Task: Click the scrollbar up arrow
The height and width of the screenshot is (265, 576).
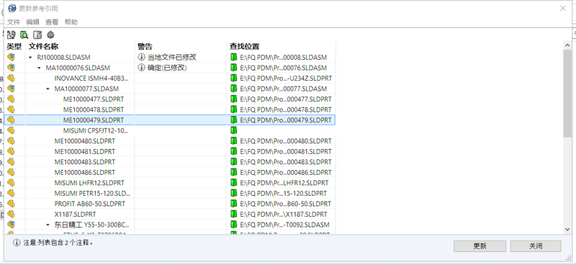Action: click(x=567, y=45)
